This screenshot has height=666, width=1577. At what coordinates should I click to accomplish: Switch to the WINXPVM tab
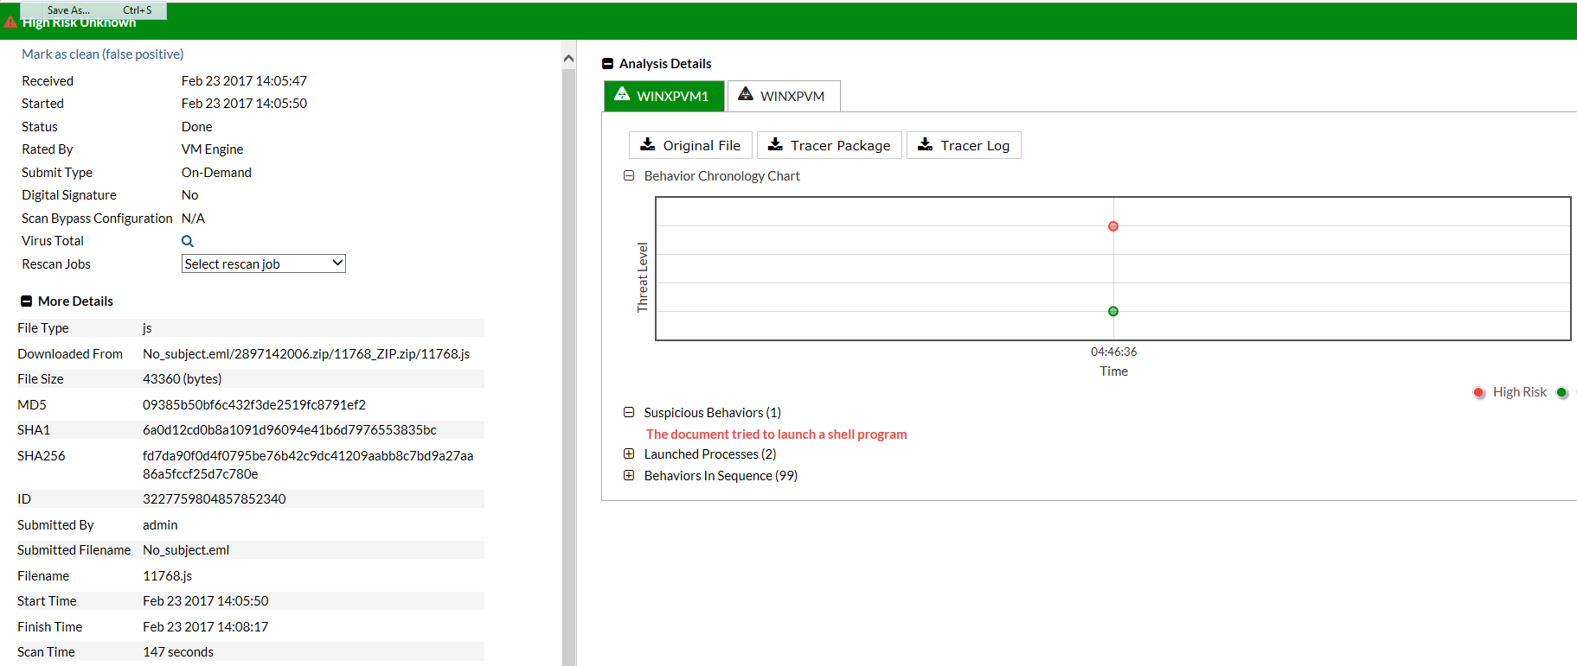coord(784,96)
